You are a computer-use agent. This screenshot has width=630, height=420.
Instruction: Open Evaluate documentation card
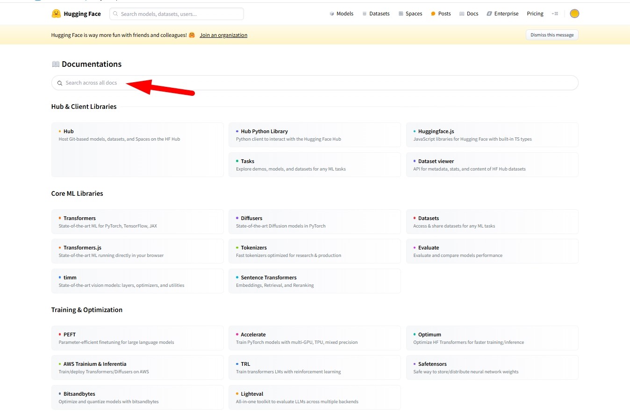tap(492, 251)
